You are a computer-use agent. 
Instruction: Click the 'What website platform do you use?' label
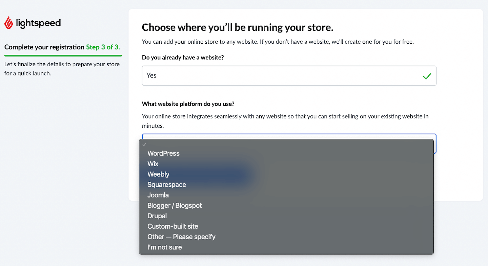pos(188,104)
